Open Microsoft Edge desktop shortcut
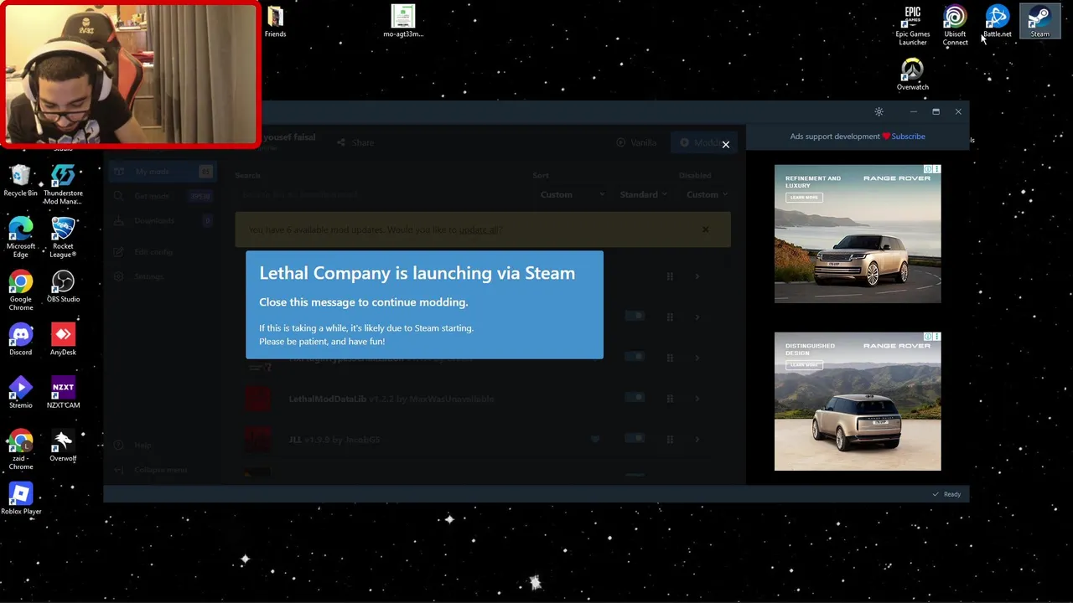This screenshot has width=1073, height=603. coord(21,237)
